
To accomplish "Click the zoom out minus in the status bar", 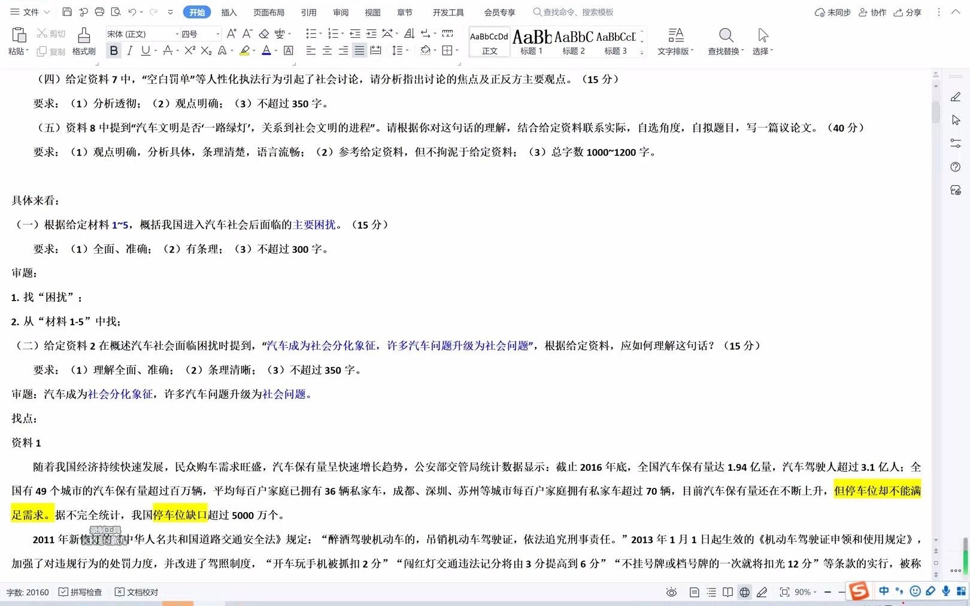I will (x=827, y=592).
